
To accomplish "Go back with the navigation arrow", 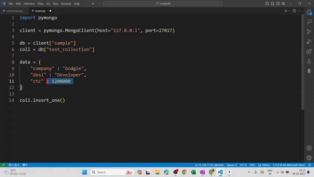I will point(93,3).
